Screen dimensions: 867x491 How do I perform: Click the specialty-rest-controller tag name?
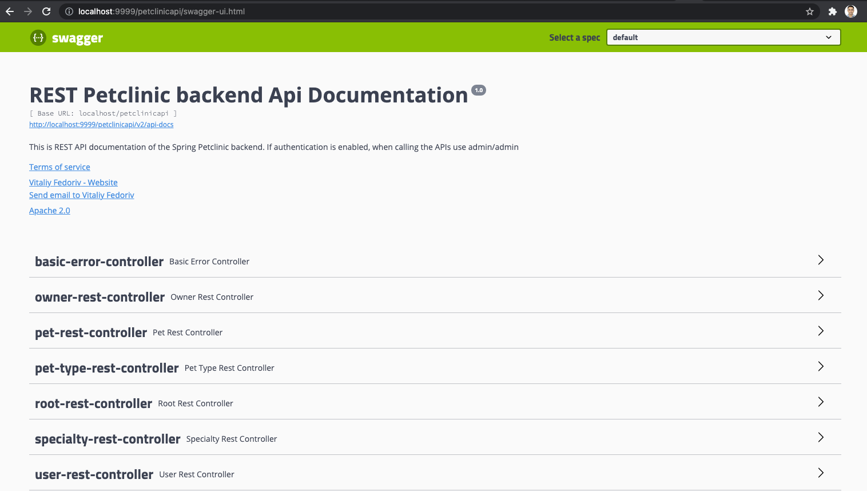[x=108, y=439]
